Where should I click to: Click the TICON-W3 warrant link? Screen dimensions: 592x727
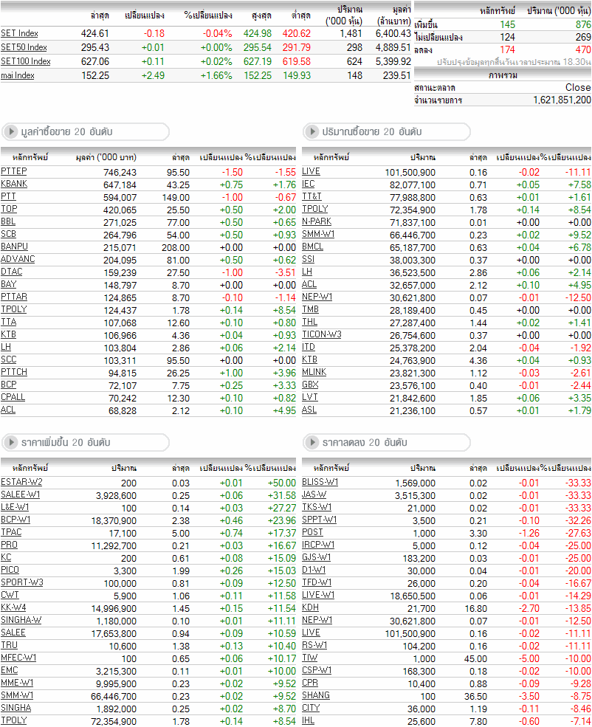(x=322, y=334)
